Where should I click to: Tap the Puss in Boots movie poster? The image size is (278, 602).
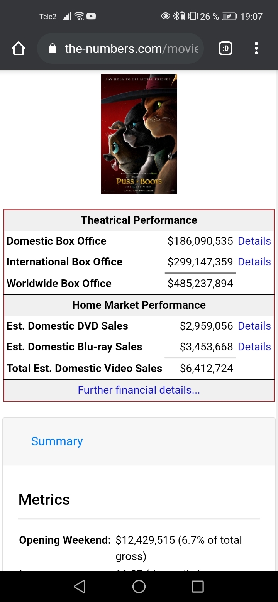pyautogui.click(x=139, y=134)
